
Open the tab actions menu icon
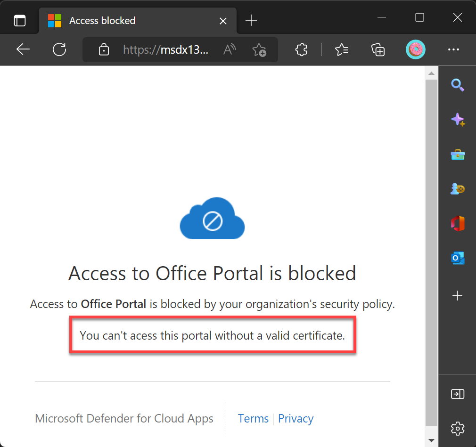tap(20, 21)
